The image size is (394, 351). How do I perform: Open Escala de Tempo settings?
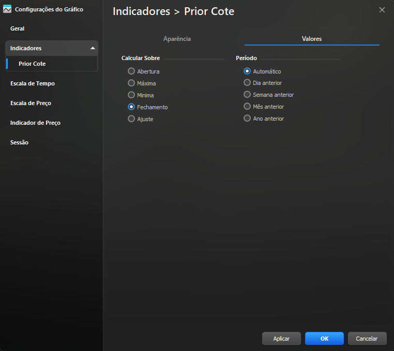click(33, 83)
